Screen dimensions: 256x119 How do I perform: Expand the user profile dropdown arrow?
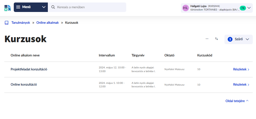pos(249,8)
